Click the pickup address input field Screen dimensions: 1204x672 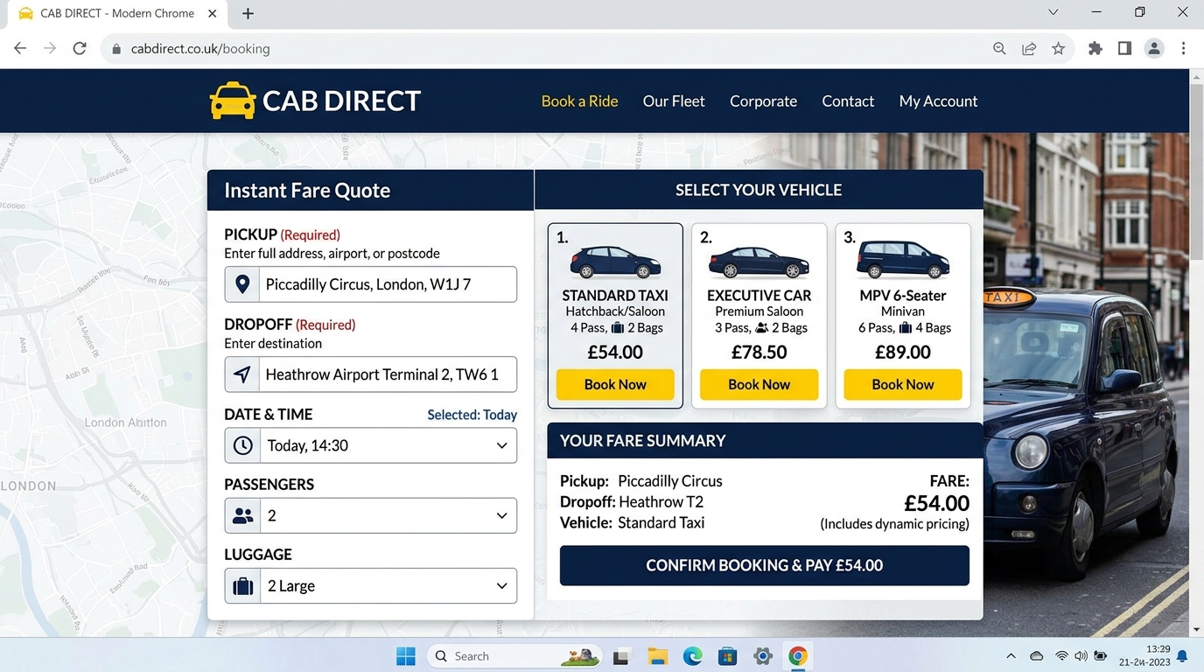tap(371, 284)
